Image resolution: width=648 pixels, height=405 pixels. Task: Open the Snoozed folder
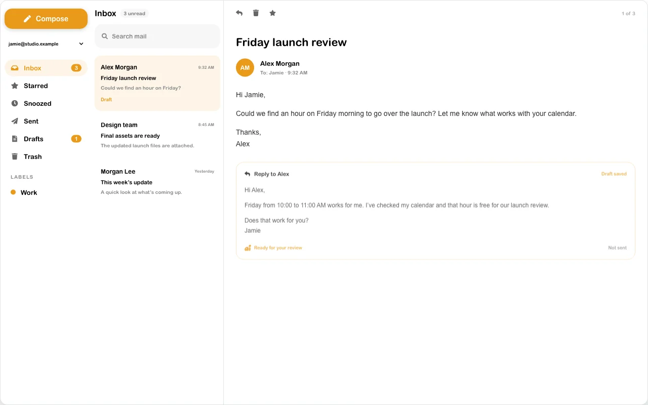tap(46, 103)
